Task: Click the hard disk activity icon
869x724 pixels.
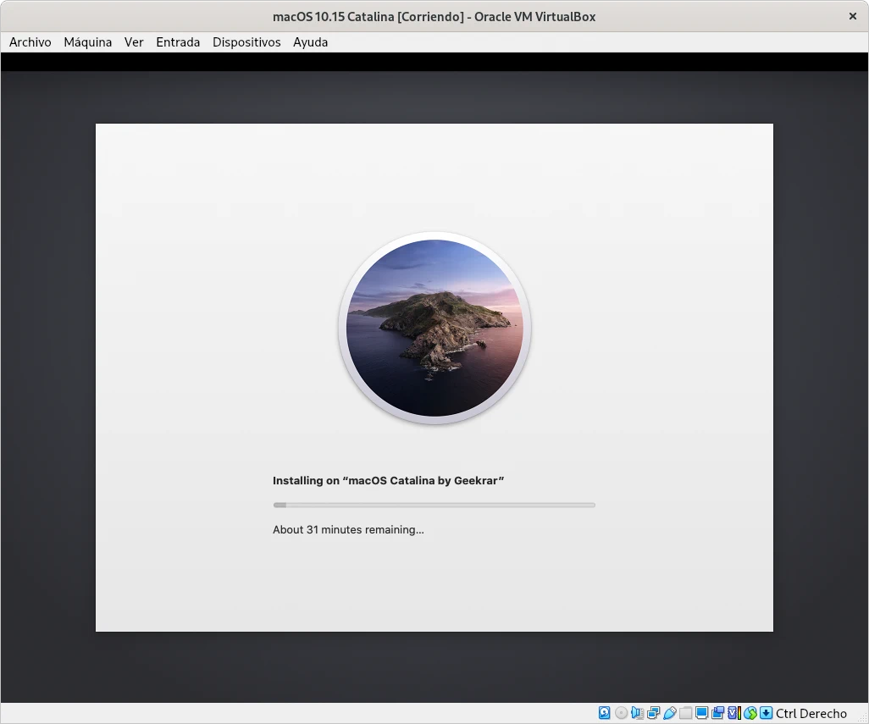Action: coord(605,713)
